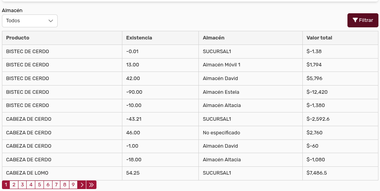Image resolution: width=380 pixels, height=191 pixels.
Task: Jump to last page double arrow
Action: click(x=91, y=185)
